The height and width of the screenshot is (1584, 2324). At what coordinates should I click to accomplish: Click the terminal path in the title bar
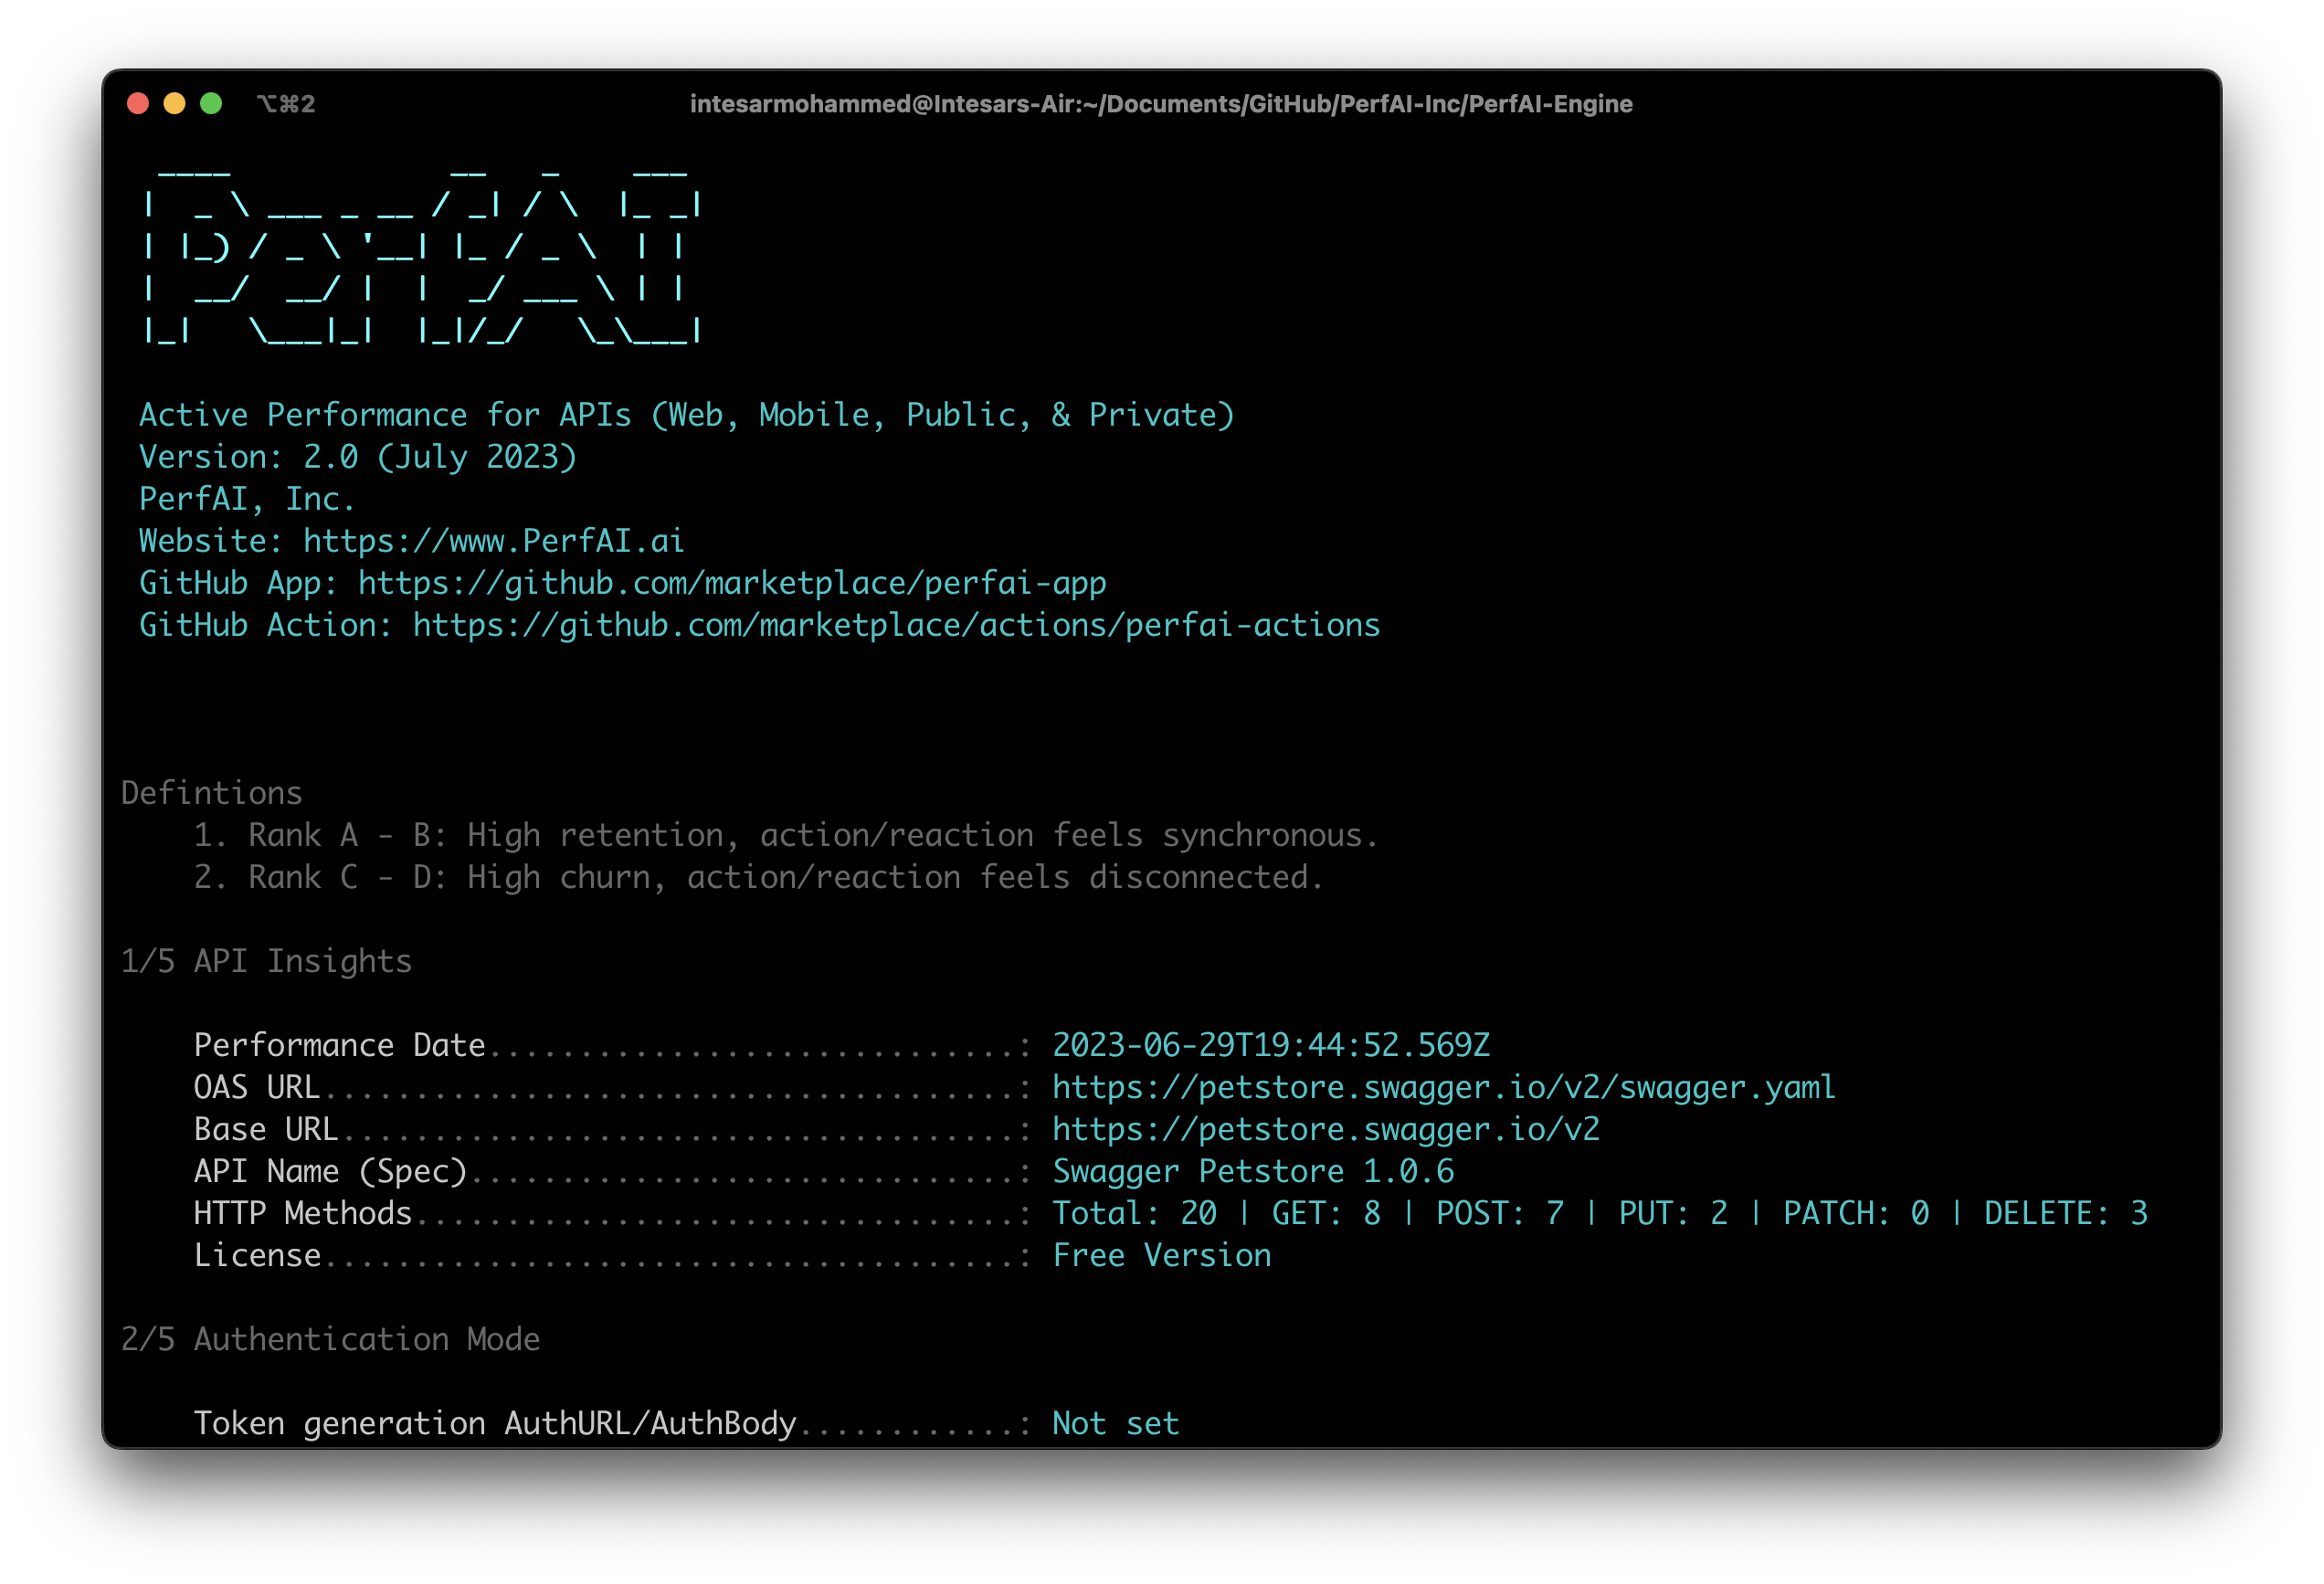pos(1160,103)
